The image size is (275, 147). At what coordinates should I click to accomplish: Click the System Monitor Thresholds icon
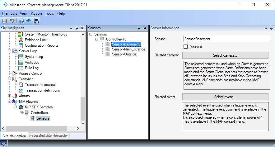coord(21,34)
